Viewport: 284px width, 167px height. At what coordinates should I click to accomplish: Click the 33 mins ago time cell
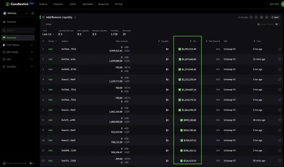(259, 59)
